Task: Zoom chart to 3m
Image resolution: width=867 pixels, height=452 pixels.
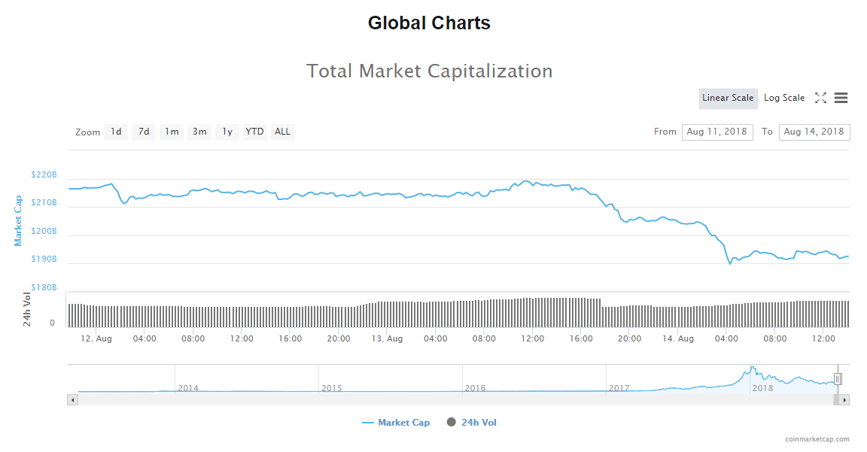Action: pos(199,132)
